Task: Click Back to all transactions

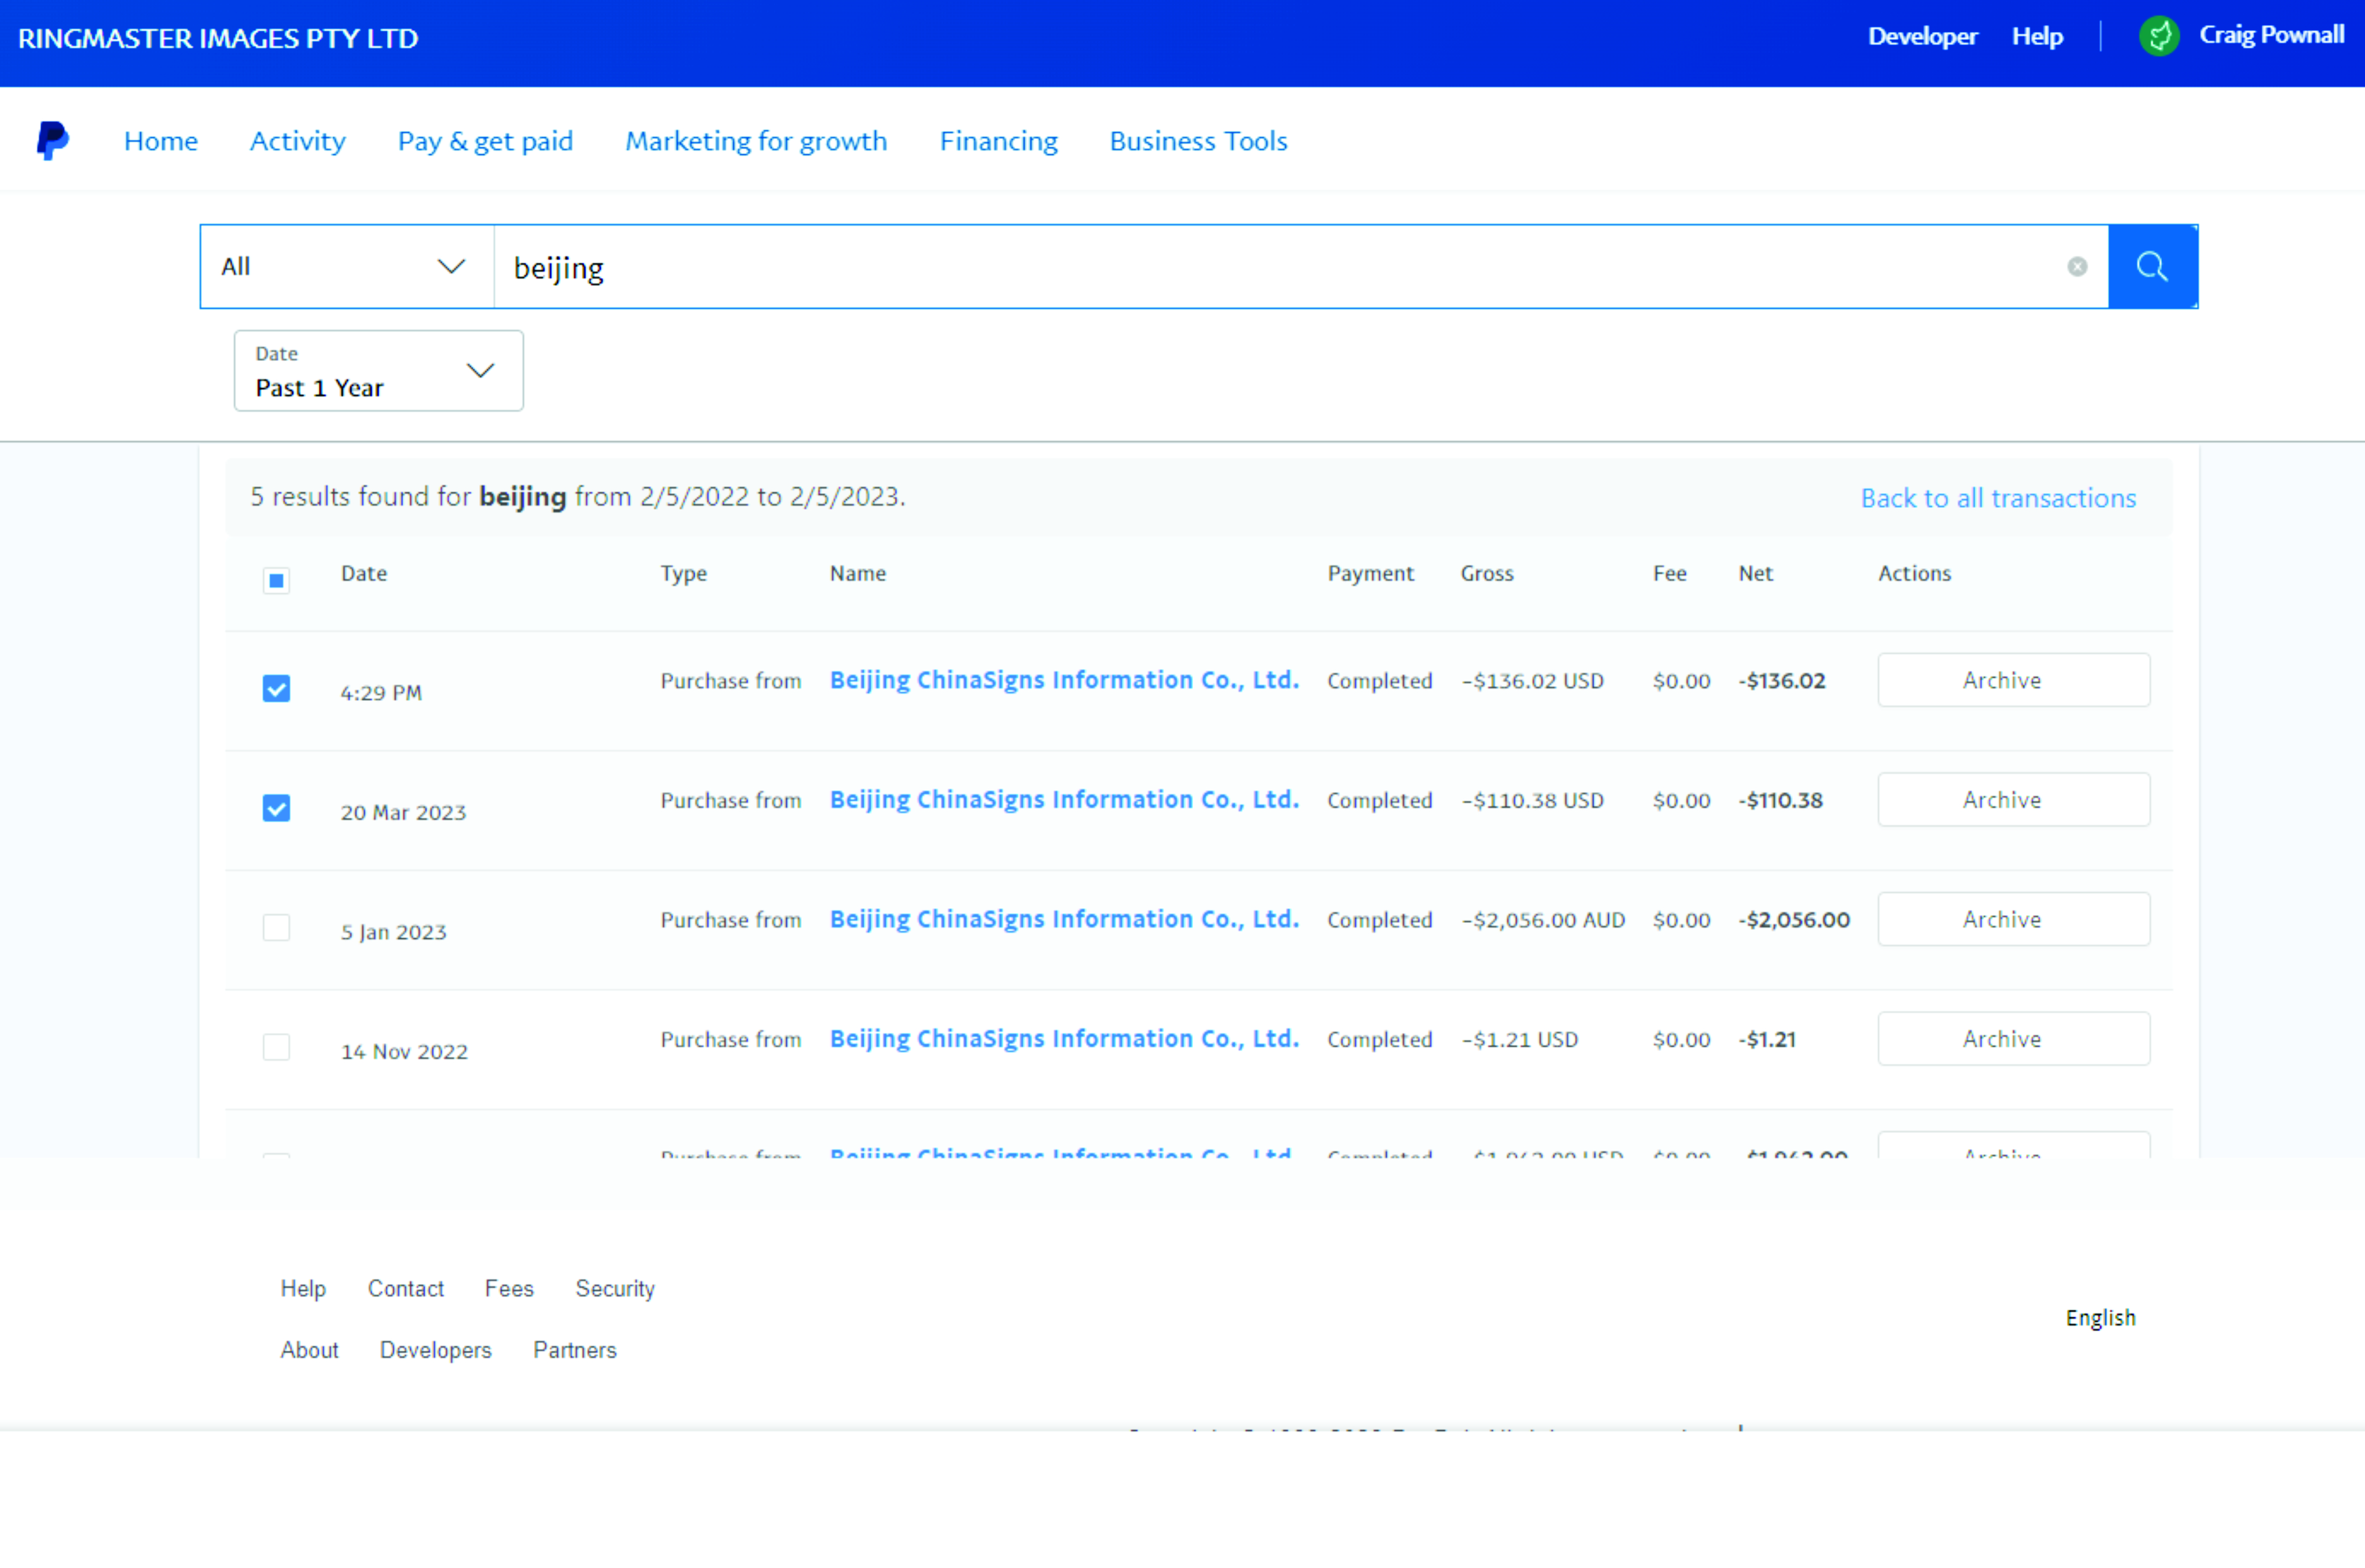Action: [1998, 498]
